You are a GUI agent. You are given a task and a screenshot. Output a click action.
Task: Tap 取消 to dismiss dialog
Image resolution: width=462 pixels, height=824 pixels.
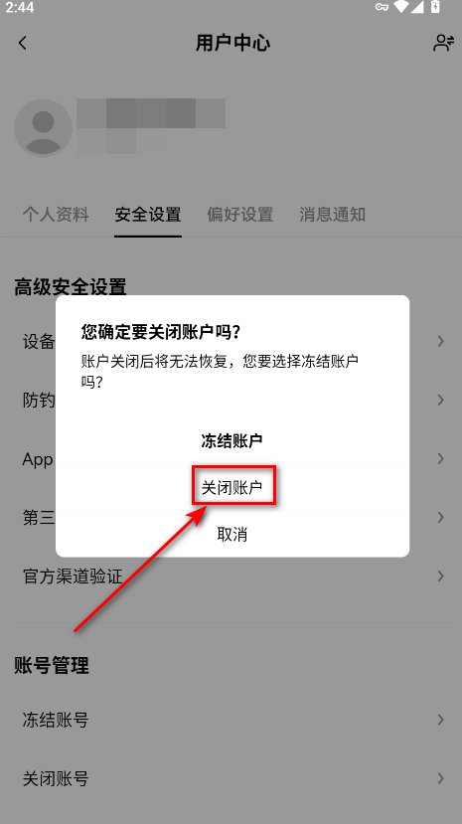tap(232, 534)
